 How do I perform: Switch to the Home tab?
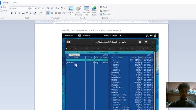[x=6, y=3]
